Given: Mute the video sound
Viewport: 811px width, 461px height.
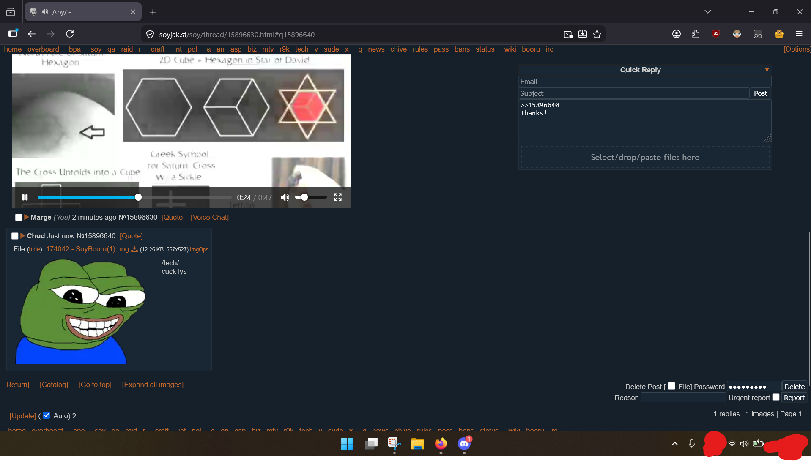Looking at the screenshot, I should (x=285, y=197).
